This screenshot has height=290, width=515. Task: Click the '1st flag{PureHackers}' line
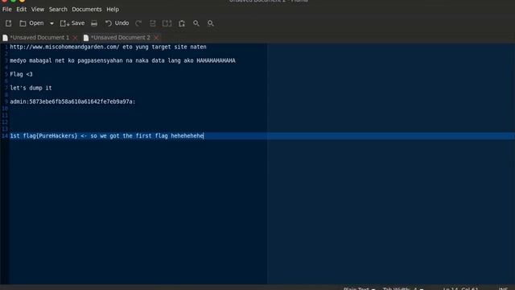107,136
